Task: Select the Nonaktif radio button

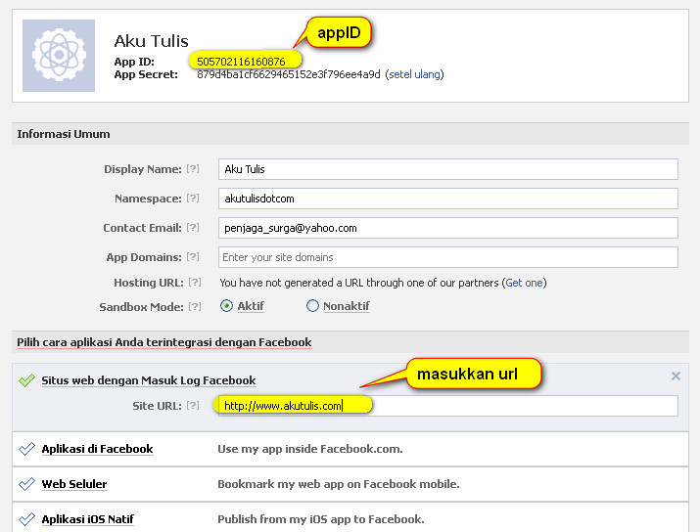Action: 312,306
